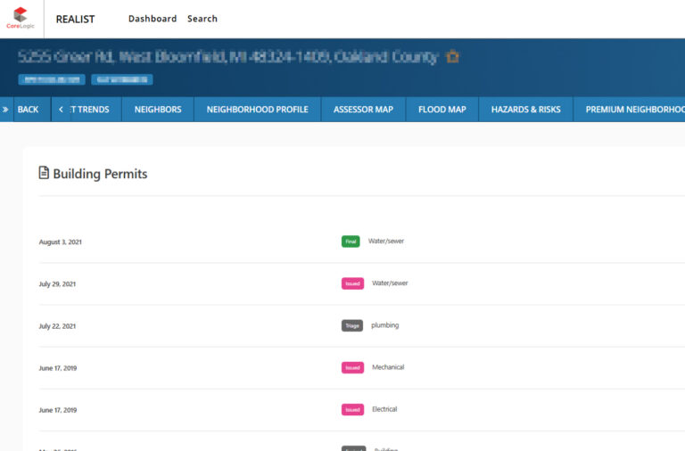Expand the sidebar with double chevron icon
This screenshot has height=451, width=685.
point(6,110)
